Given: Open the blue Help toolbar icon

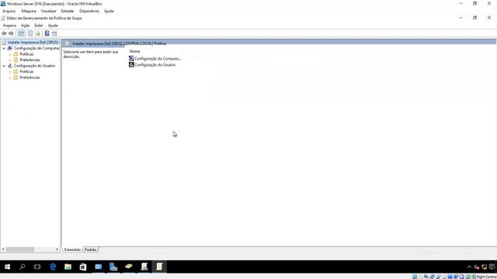Looking at the screenshot, I should pyautogui.click(x=47, y=33).
